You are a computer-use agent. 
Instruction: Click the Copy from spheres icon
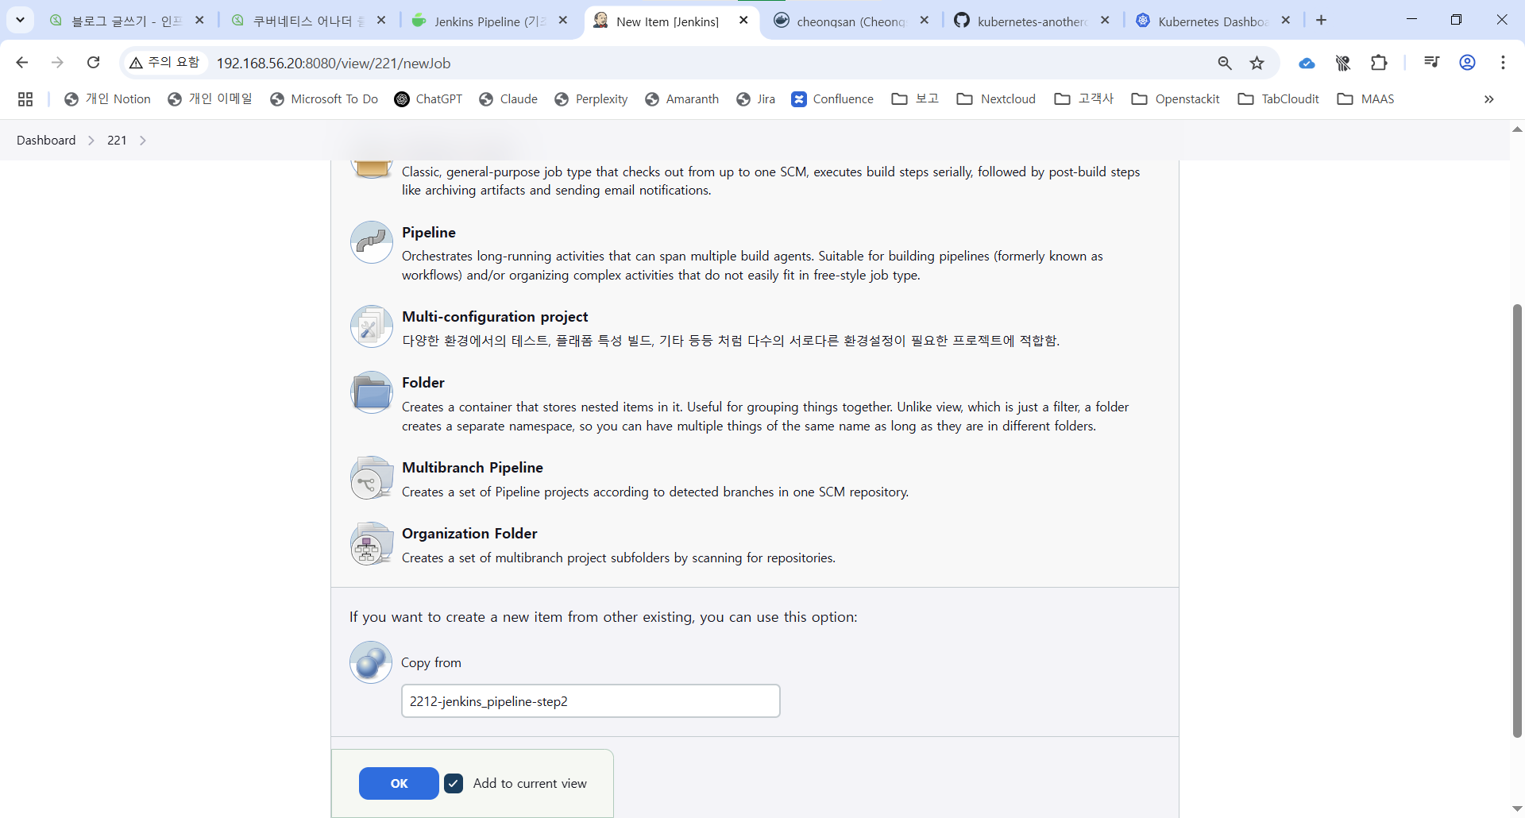pos(371,662)
